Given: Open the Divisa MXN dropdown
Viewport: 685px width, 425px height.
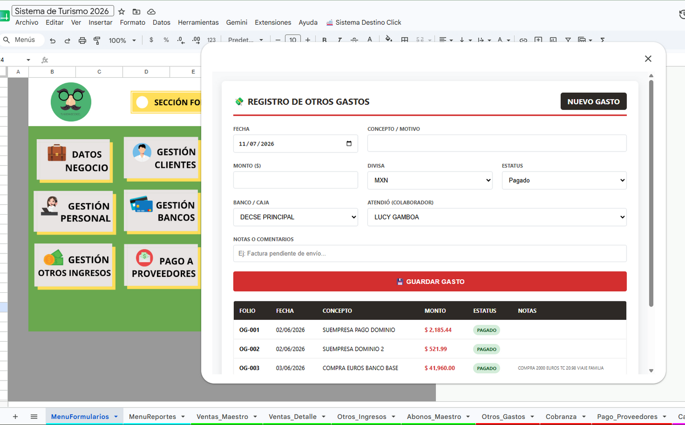Looking at the screenshot, I should coord(430,181).
